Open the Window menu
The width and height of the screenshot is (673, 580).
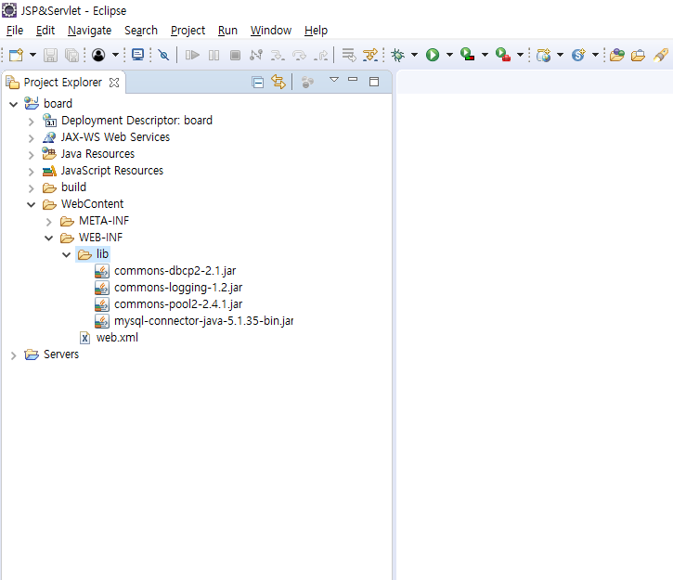pyautogui.click(x=271, y=31)
